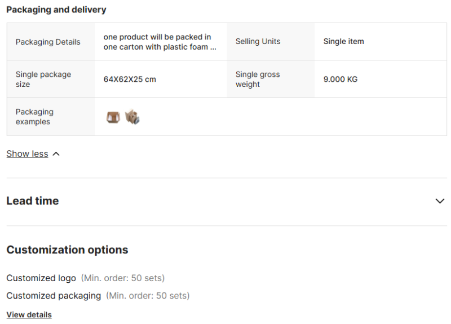This screenshot has width=451, height=324.
Task: Click the 64X62X25 cm package size value
Action: (x=130, y=80)
